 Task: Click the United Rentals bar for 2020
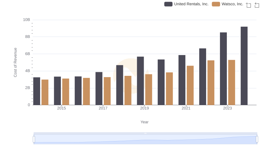(x=161, y=82)
